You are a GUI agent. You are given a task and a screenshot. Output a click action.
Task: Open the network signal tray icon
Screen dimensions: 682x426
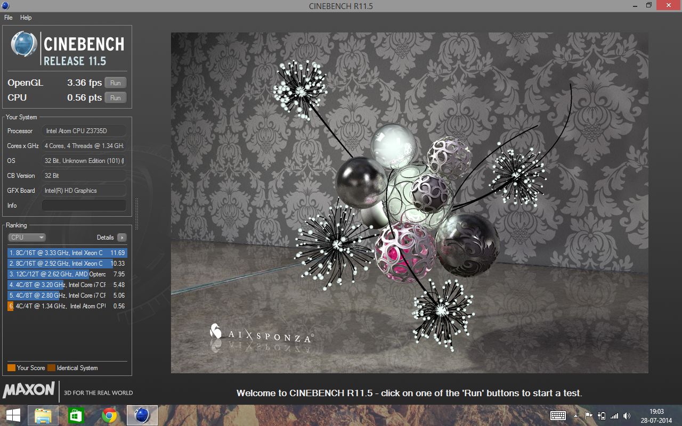click(x=614, y=415)
